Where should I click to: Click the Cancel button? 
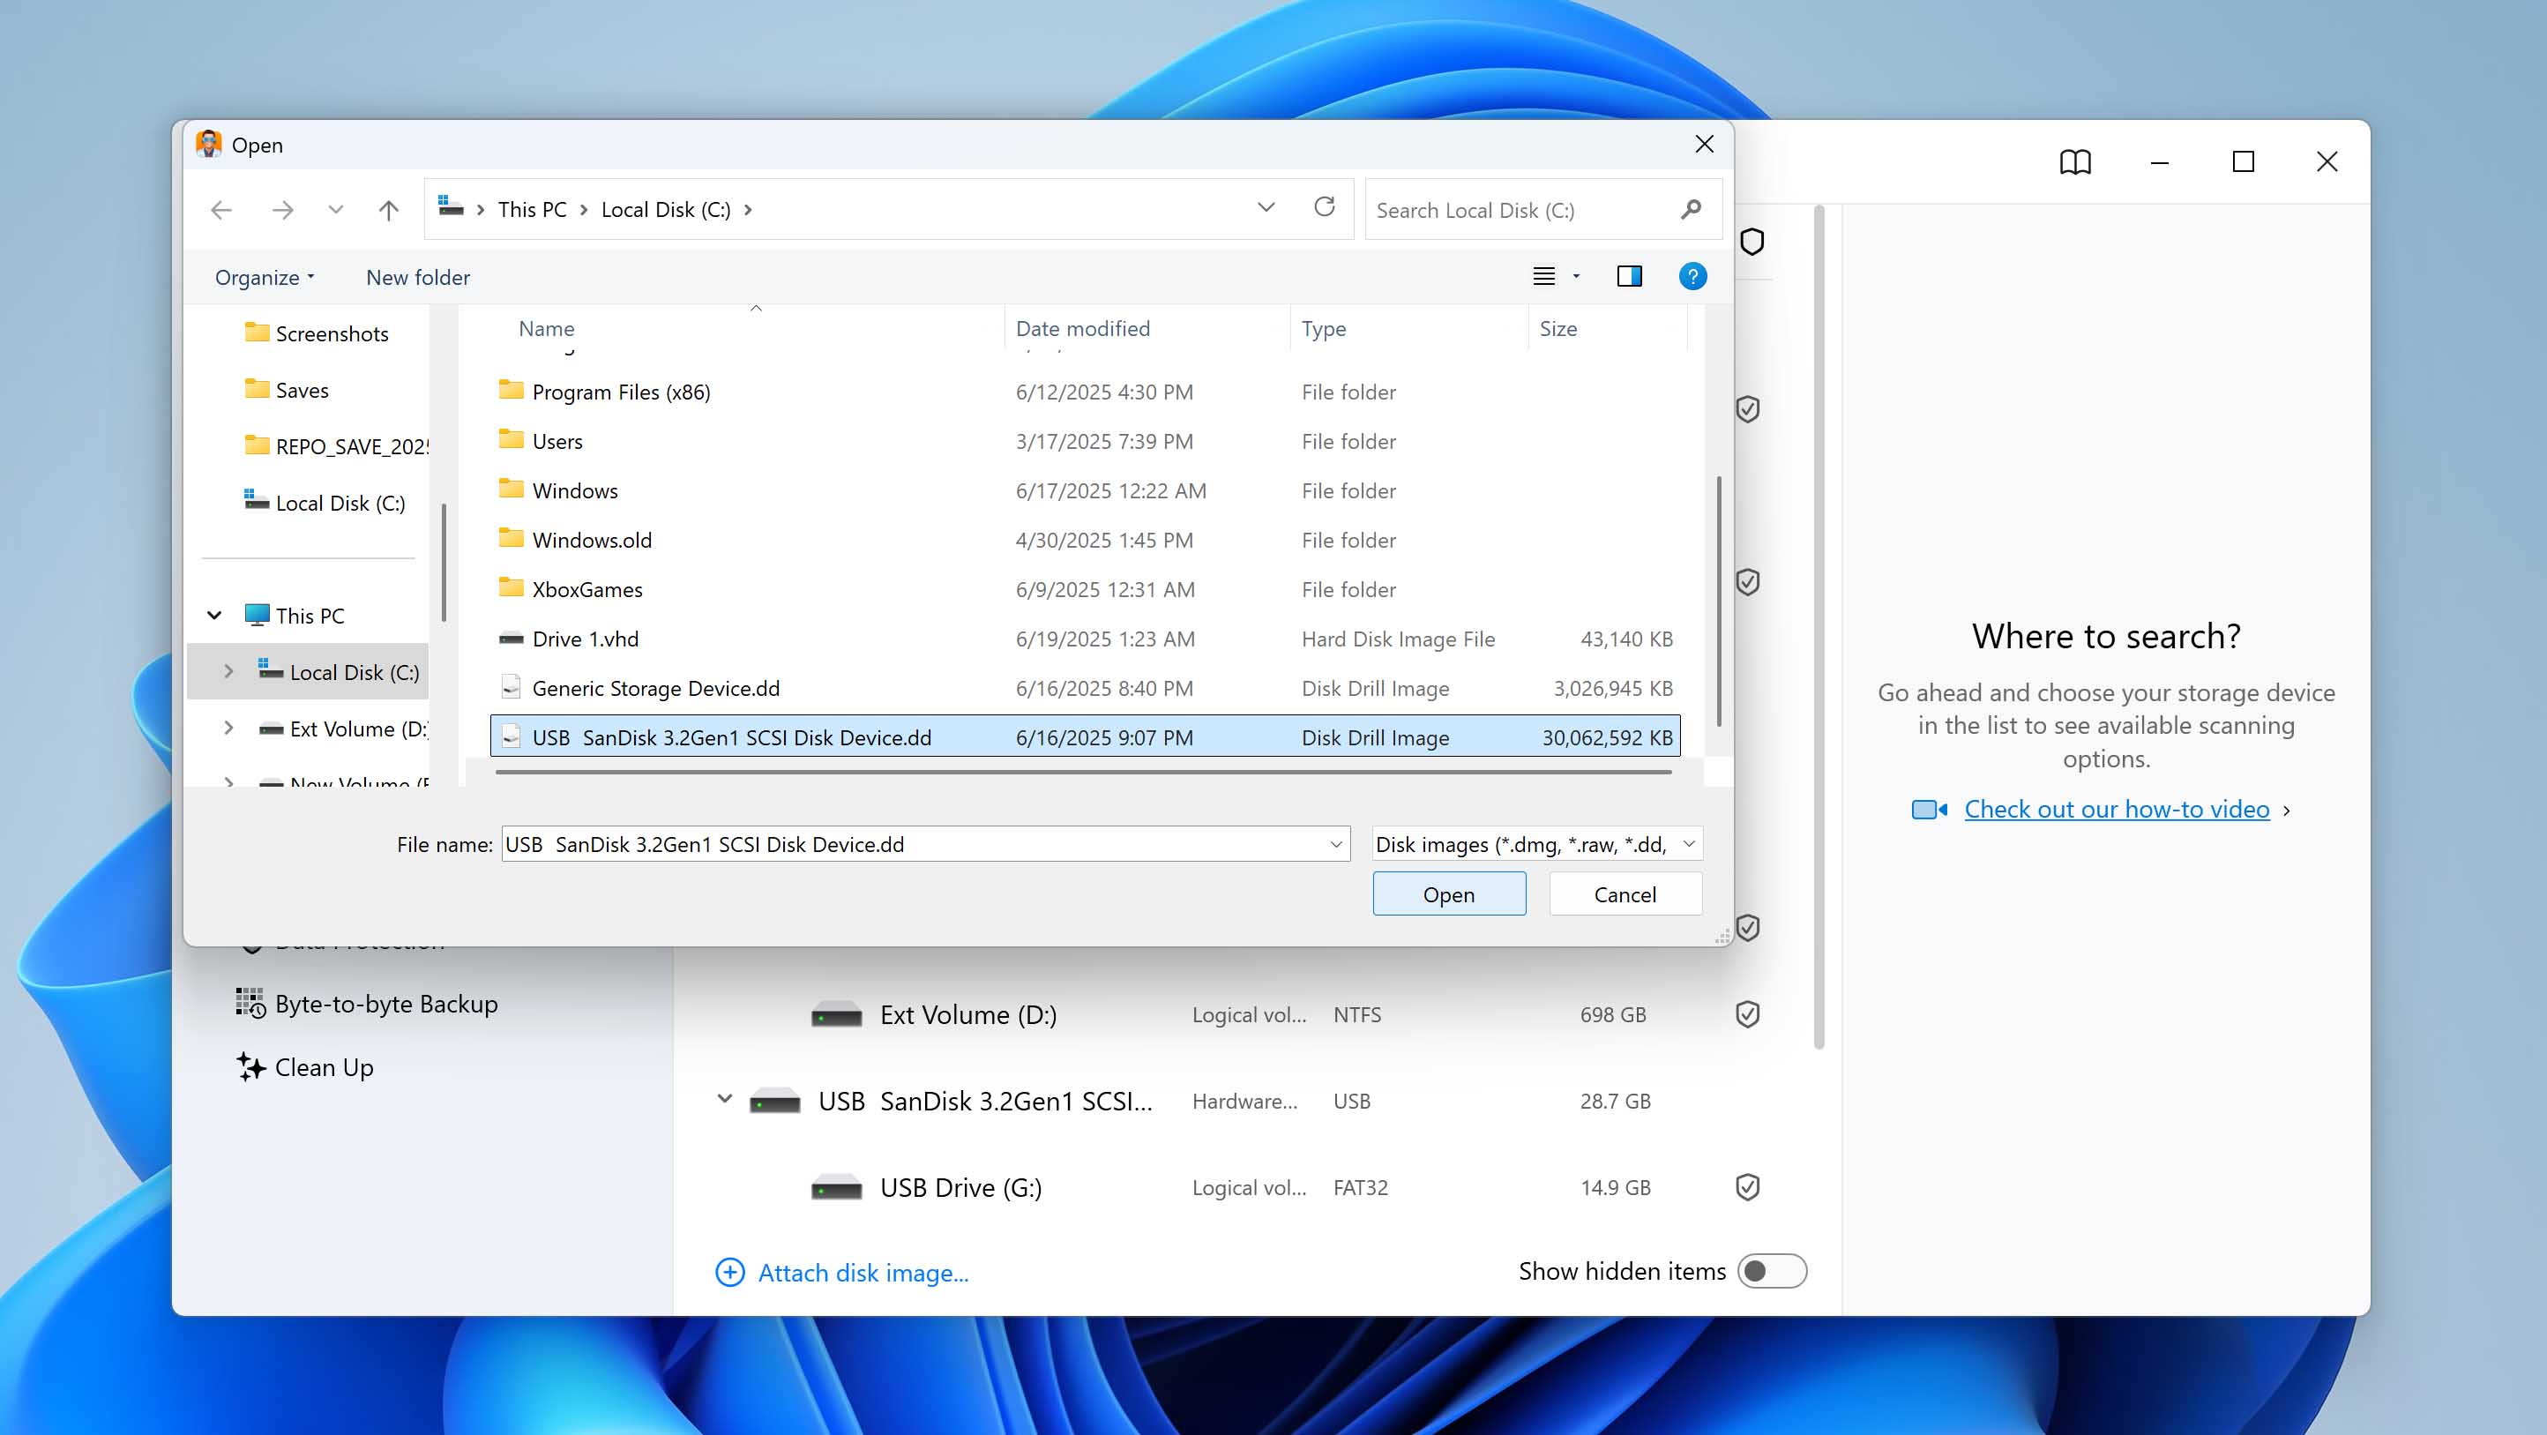(1625, 894)
